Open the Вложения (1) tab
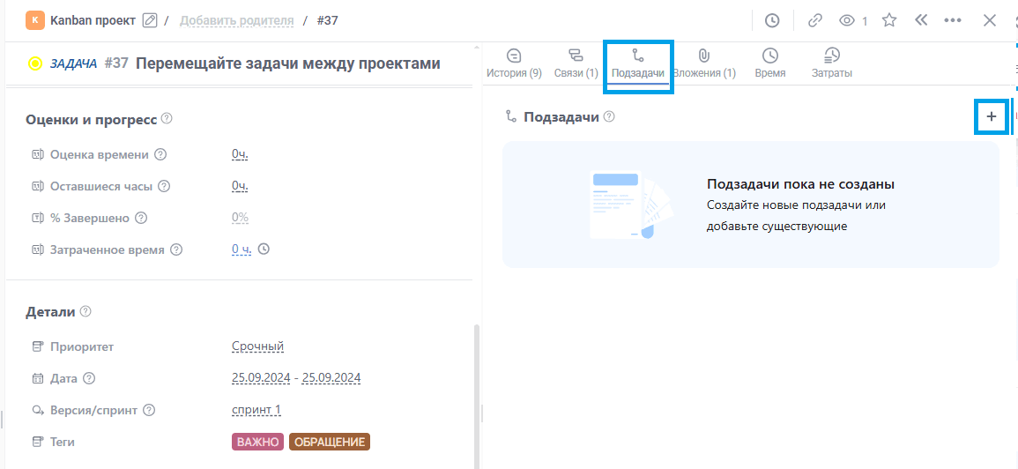Screen dimensions: 1018x469 (704, 63)
